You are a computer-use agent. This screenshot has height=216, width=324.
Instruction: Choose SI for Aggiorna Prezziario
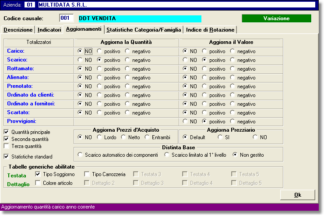point(220,137)
